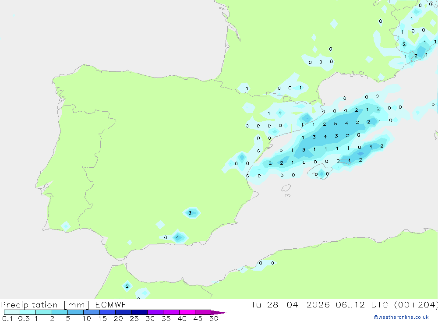Click the legend label "50"
This screenshot has height=321, width=438.
[x=214, y=318]
